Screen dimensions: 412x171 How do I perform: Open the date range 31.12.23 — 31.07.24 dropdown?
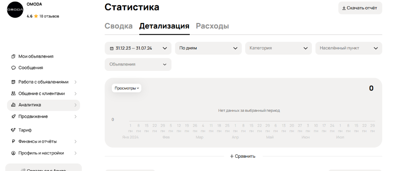[x=138, y=48]
